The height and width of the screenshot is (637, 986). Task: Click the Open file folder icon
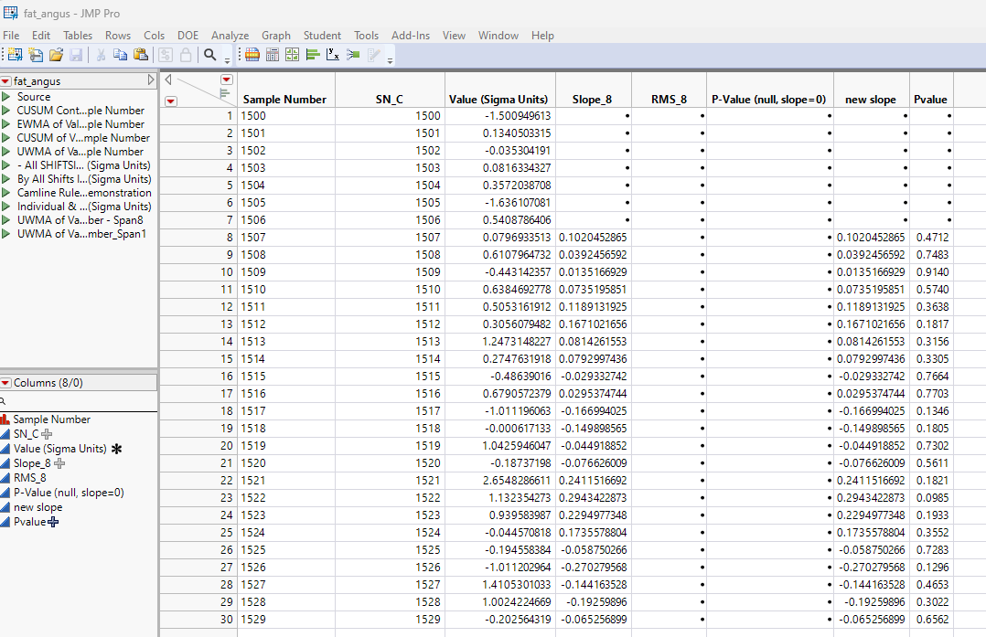[x=57, y=55]
